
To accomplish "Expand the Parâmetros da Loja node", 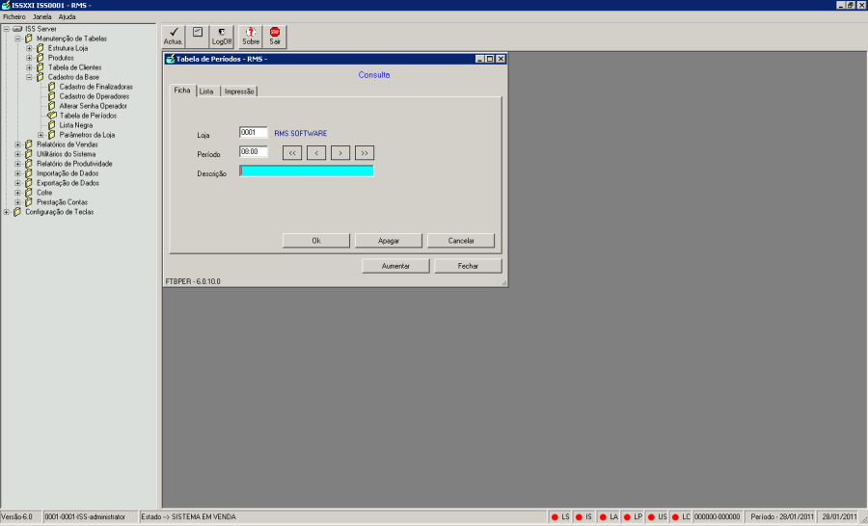I will [x=41, y=135].
